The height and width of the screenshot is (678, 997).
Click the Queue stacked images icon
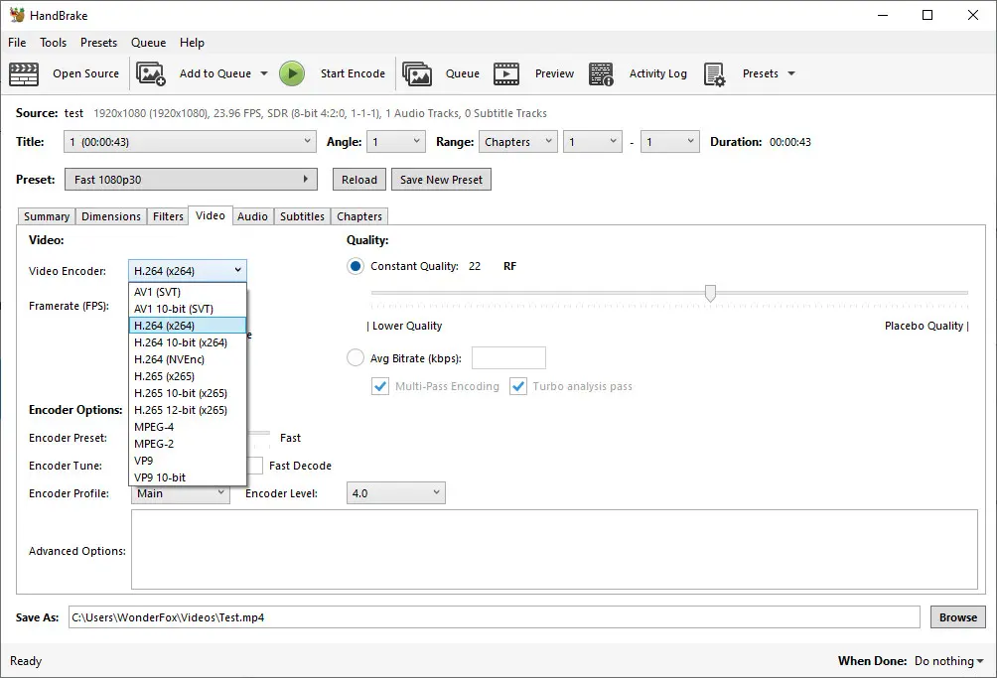pyautogui.click(x=417, y=73)
